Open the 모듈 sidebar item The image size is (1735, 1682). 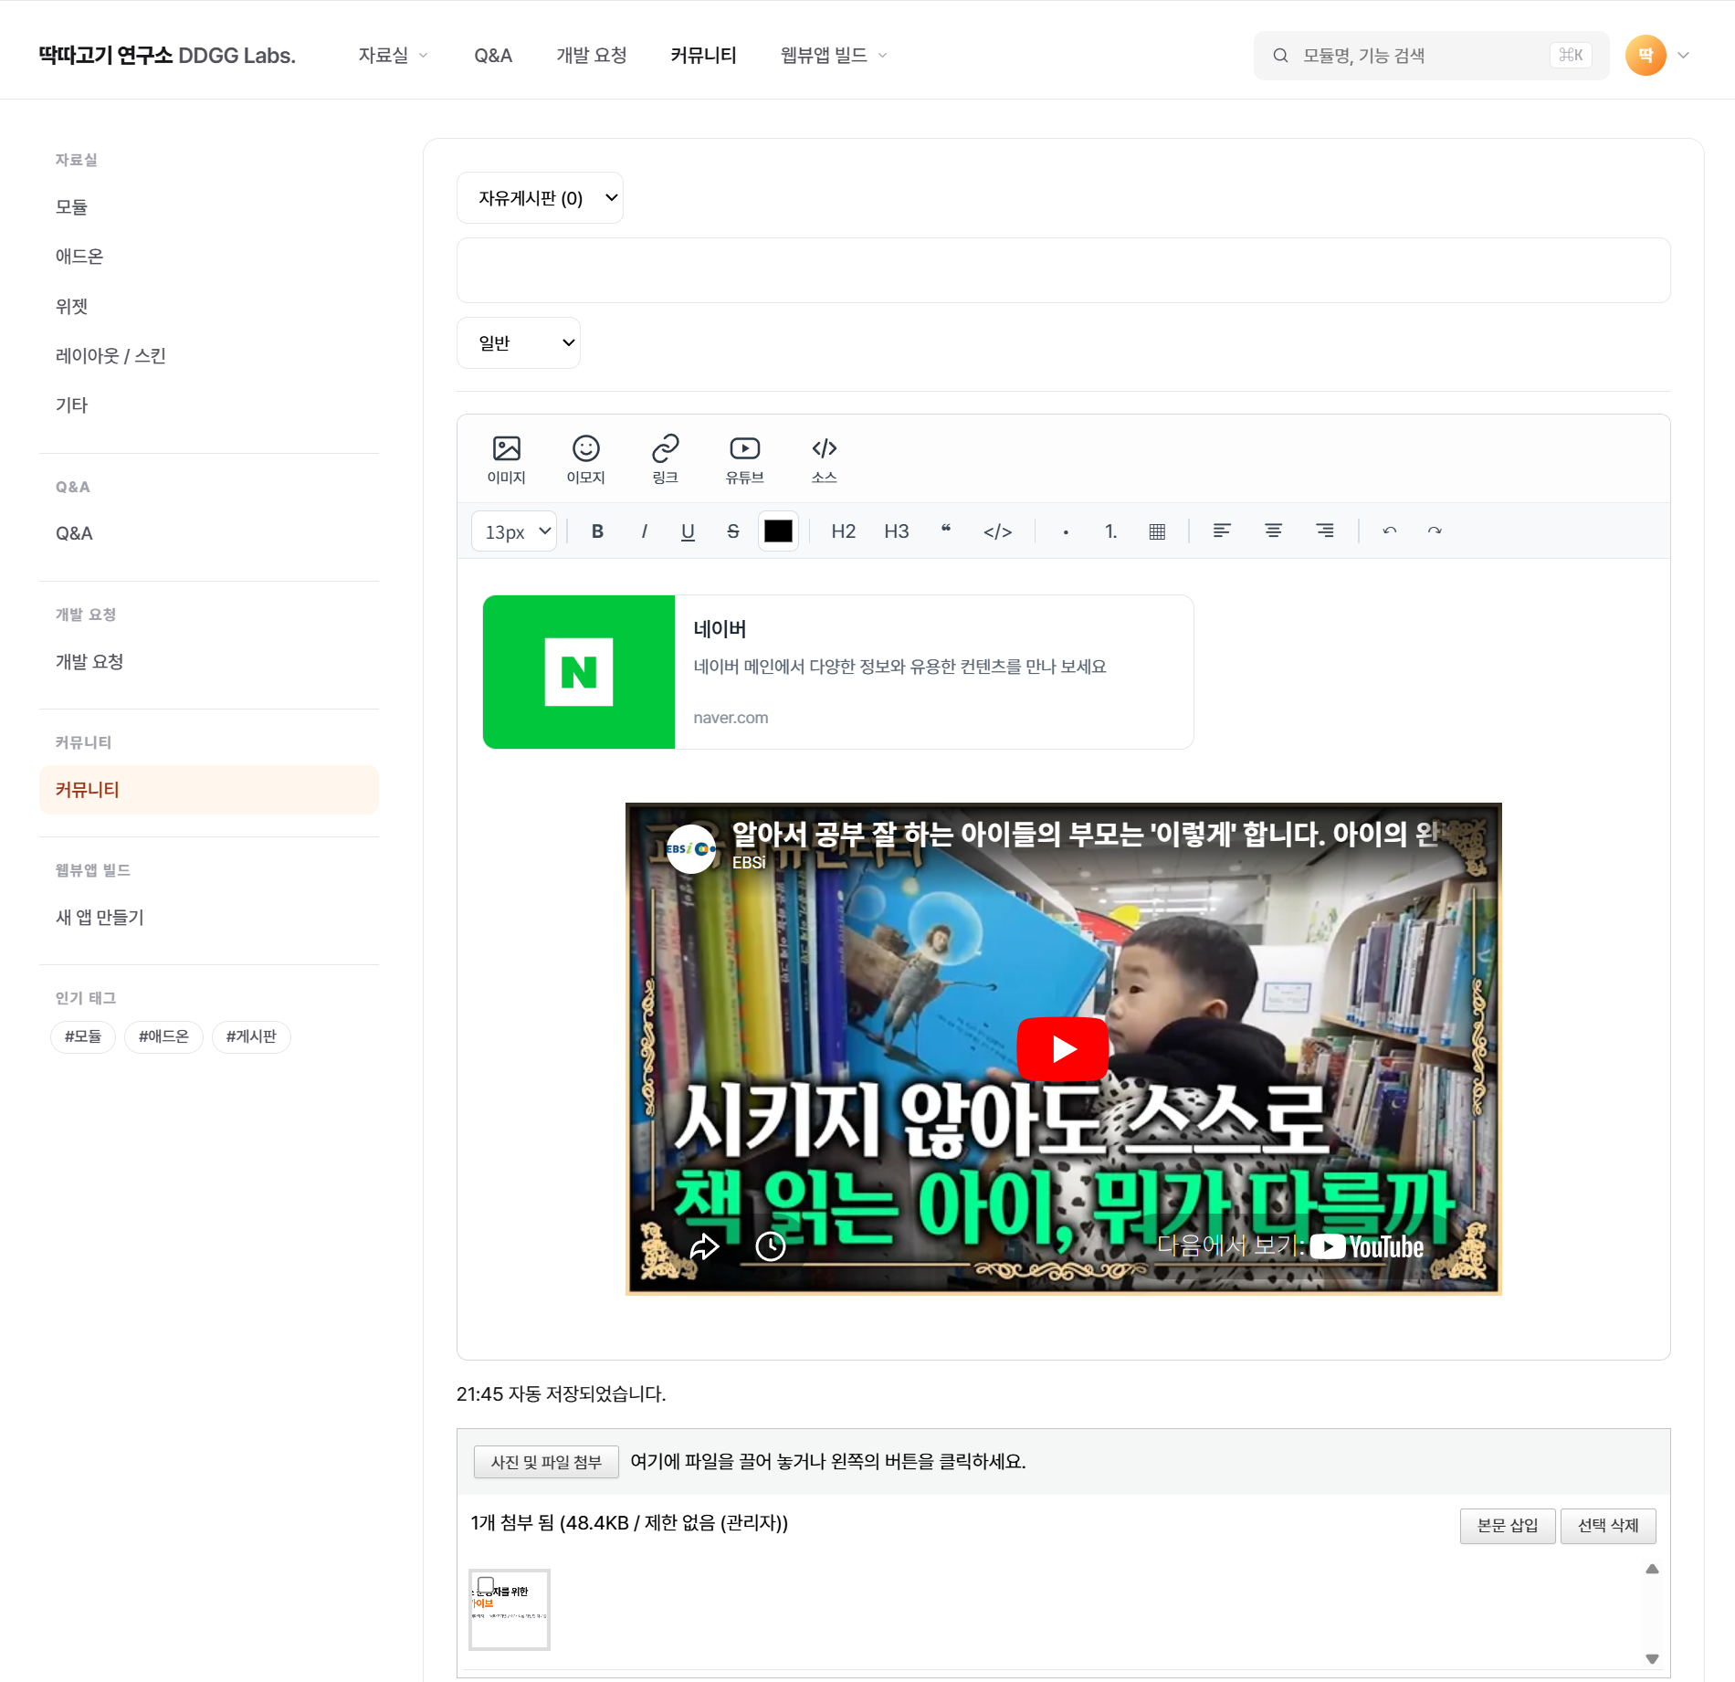tap(209, 207)
